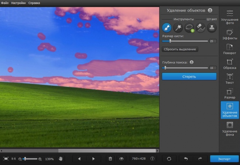Viewport: 240px width, 165px height.
Task: Adjust Глубина поиска slider
Action: coord(185,68)
